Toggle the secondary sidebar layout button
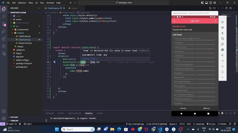Viewport: 238px width, 133px height. [x=211, y=3]
